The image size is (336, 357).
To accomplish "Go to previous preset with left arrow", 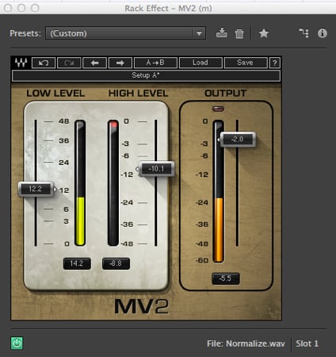I will pos(94,63).
